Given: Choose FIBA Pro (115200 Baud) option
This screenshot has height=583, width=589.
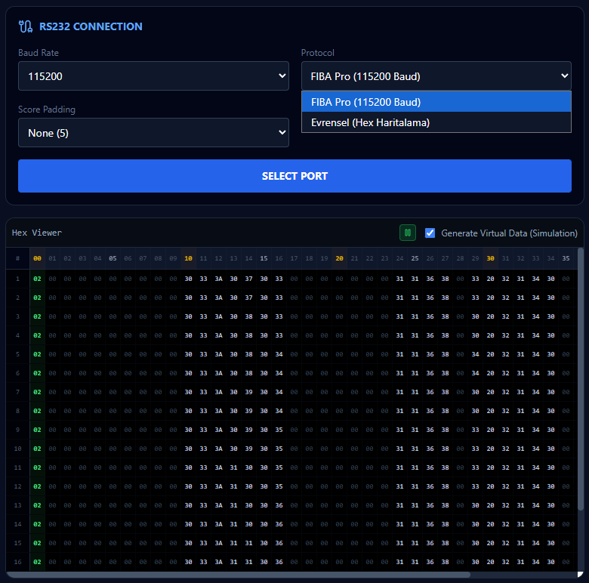Looking at the screenshot, I should click(436, 102).
